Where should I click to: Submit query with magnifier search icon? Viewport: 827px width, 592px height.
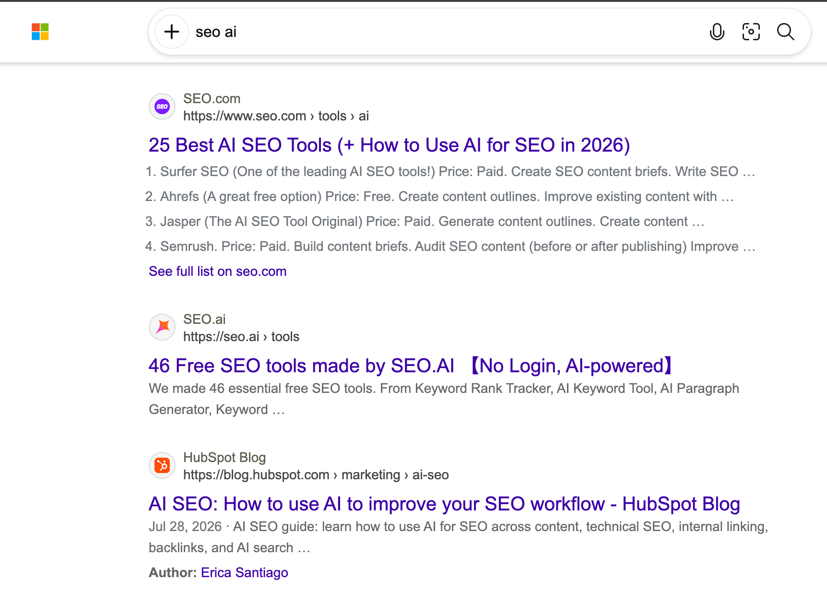785,32
